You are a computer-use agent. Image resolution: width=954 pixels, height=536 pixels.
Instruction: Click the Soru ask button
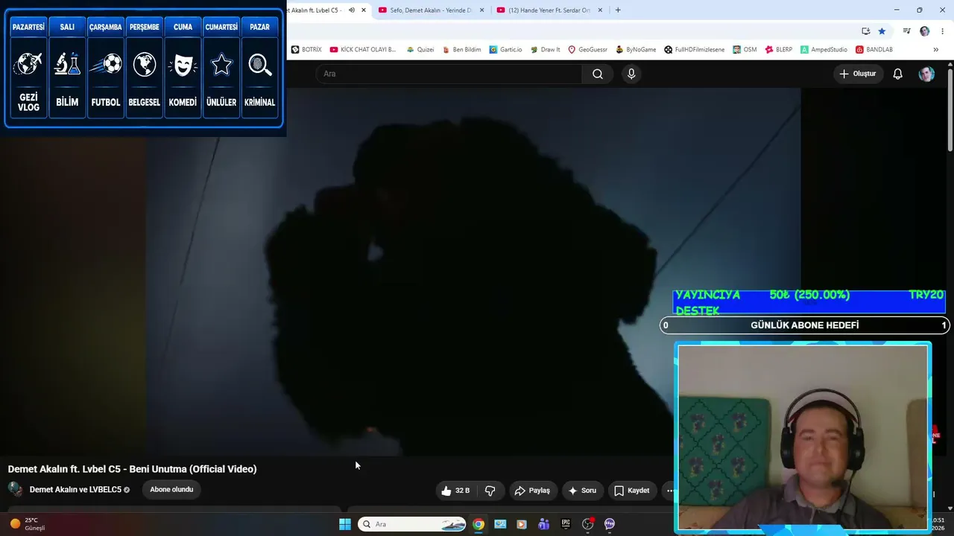point(582,491)
